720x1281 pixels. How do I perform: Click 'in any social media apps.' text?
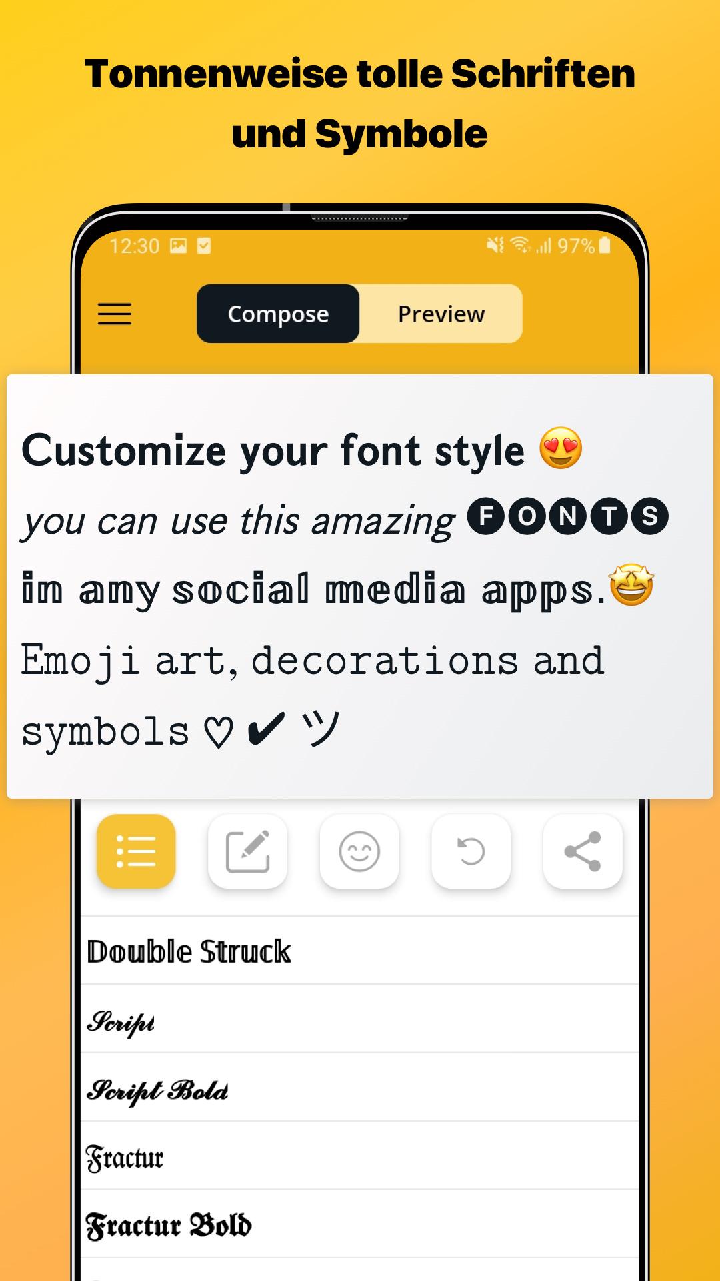pos(313,590)
